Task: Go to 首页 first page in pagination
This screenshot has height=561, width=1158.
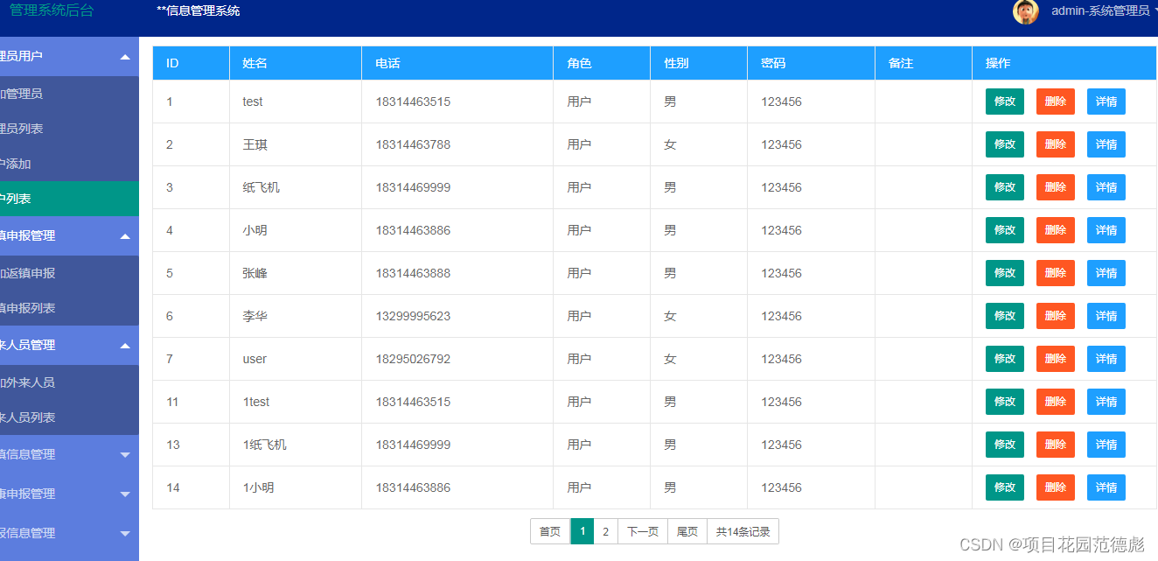Action: [x=550, y=531]
